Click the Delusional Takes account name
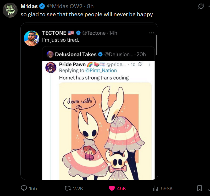The image size is (210, 196). coord(76,54)
